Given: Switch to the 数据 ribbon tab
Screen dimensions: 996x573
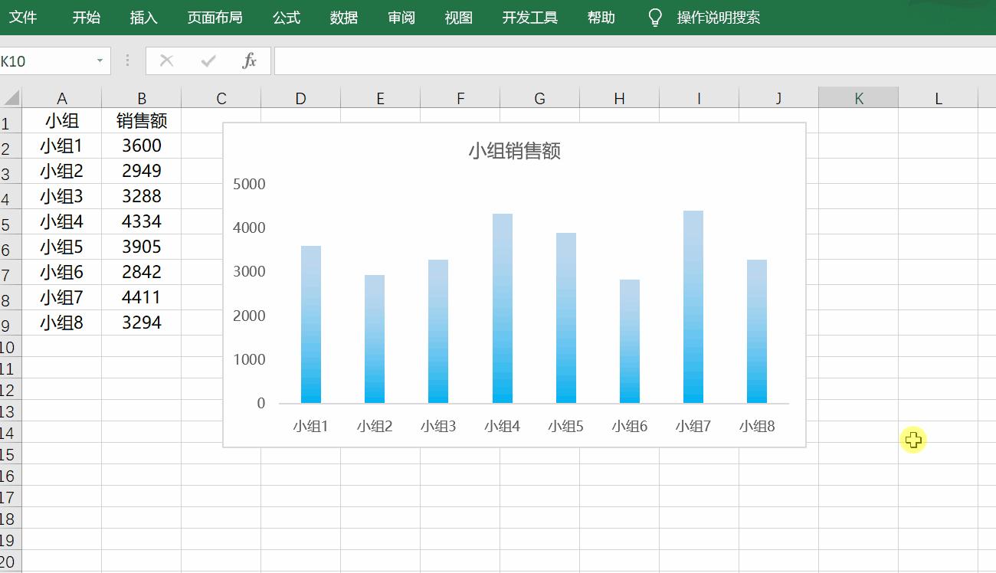Looking at the screenshot, I should coord(342,17).
